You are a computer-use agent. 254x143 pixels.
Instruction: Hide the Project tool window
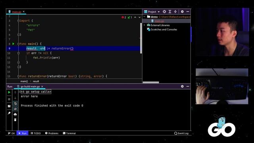click(188, 12)
